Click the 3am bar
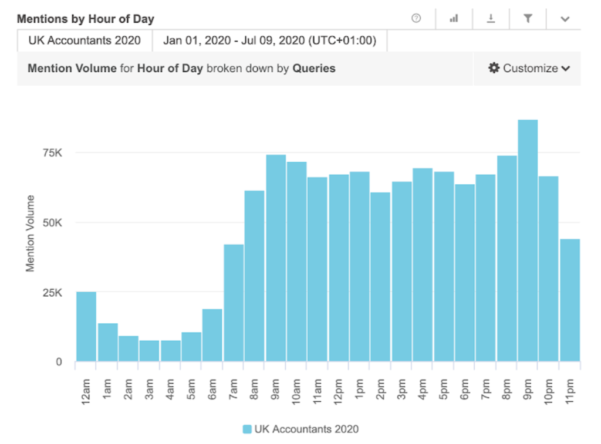Screen dimensions: 601x444 click(x=149, y=351)
